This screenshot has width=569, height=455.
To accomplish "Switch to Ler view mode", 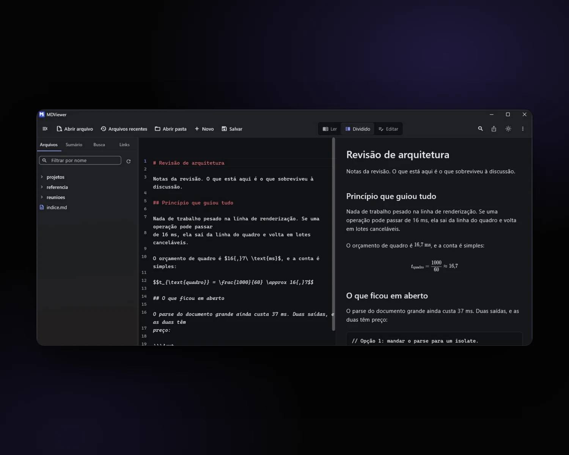I will 330,129.
